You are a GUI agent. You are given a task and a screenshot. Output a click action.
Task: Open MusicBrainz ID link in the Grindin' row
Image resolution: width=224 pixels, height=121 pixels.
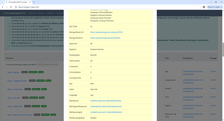click(193, 90)
